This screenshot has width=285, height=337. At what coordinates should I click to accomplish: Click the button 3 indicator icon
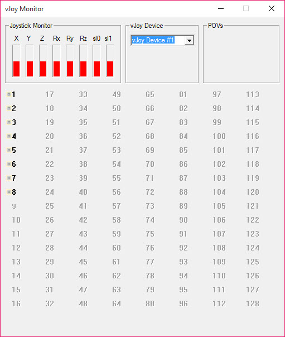[x=9, y=122]
